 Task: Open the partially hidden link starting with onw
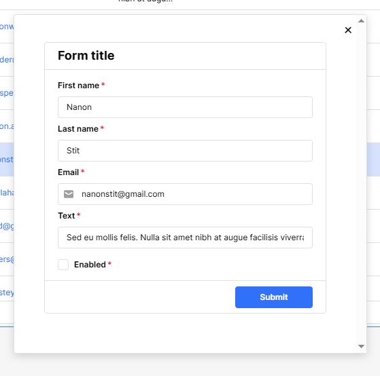coord(7,26)
